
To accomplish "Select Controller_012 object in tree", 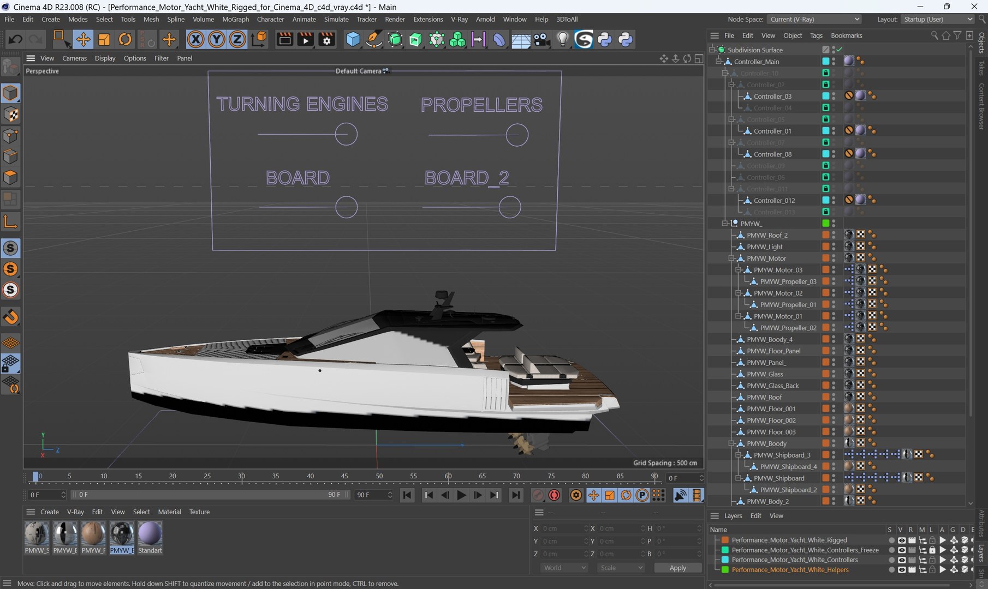I will click(x=774, y=200).
